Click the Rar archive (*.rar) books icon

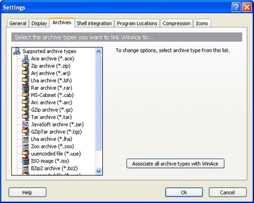[25, 88]
